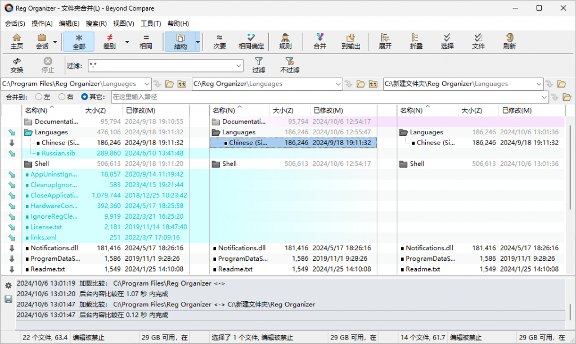Expand the 过滤 filter combo box dropdown
The width and height of the screenshot is (576, 344).
pyautogui.click(x=238, y=66)
